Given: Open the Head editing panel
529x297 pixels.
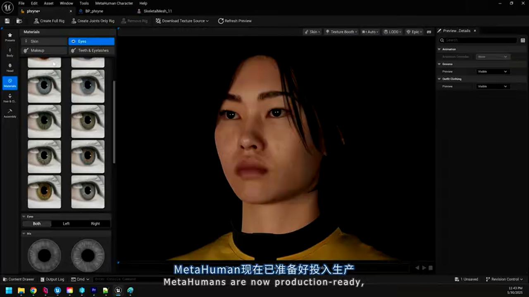Looking at the screenshot, I should click(10, 68).
